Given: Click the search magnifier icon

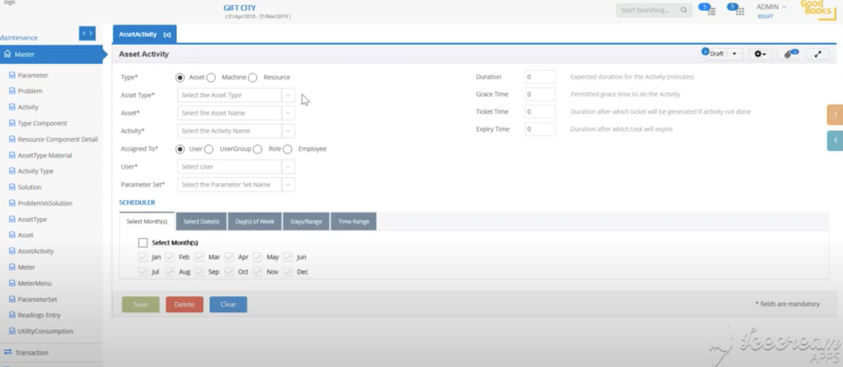Looking at the screenshot, I should click(x=684, y=10).
